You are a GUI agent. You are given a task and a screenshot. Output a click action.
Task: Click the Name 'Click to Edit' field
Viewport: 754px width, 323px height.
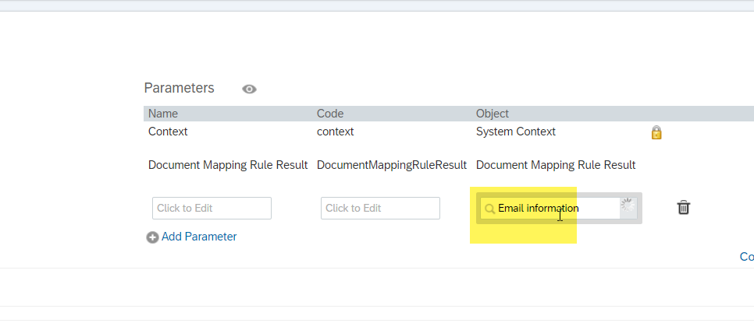tap(212, 208)
